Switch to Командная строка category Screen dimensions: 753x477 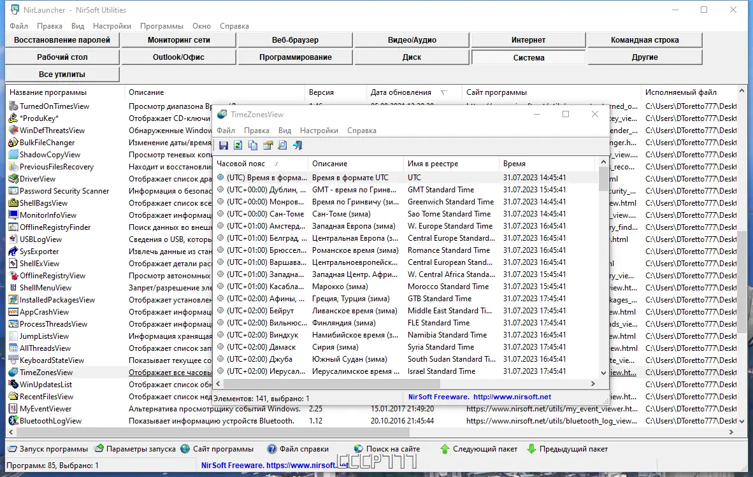click(x=645, y=40)
